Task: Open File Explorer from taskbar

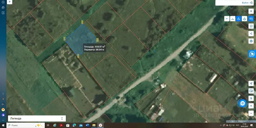Action: click(94, 125)
